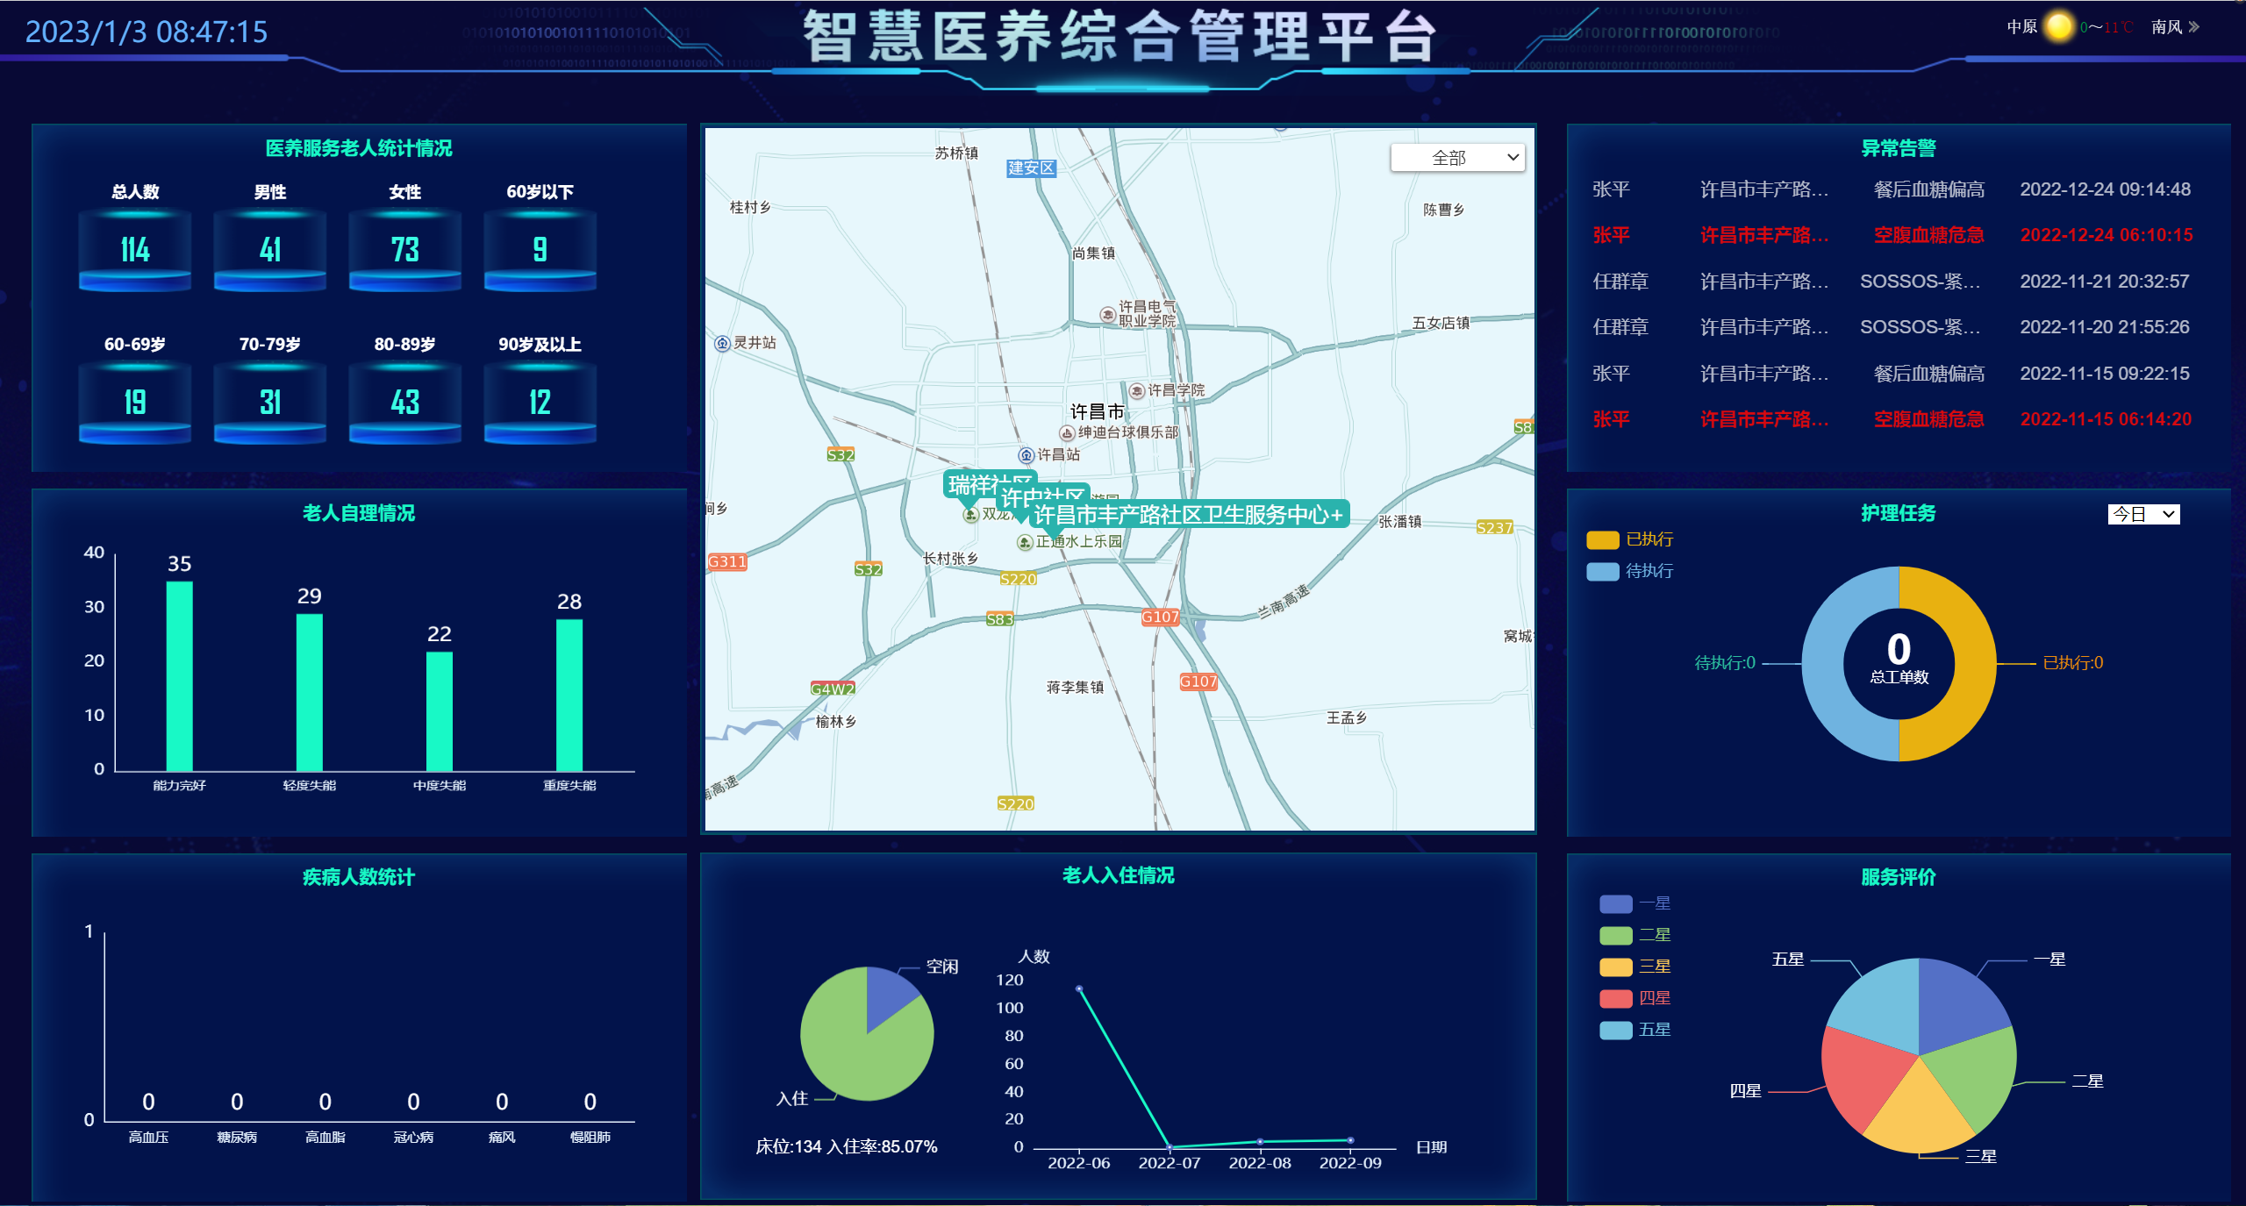Click the S237 road shield on map
This screenshot has height=1206, width=2246.
coord(1494,527)
